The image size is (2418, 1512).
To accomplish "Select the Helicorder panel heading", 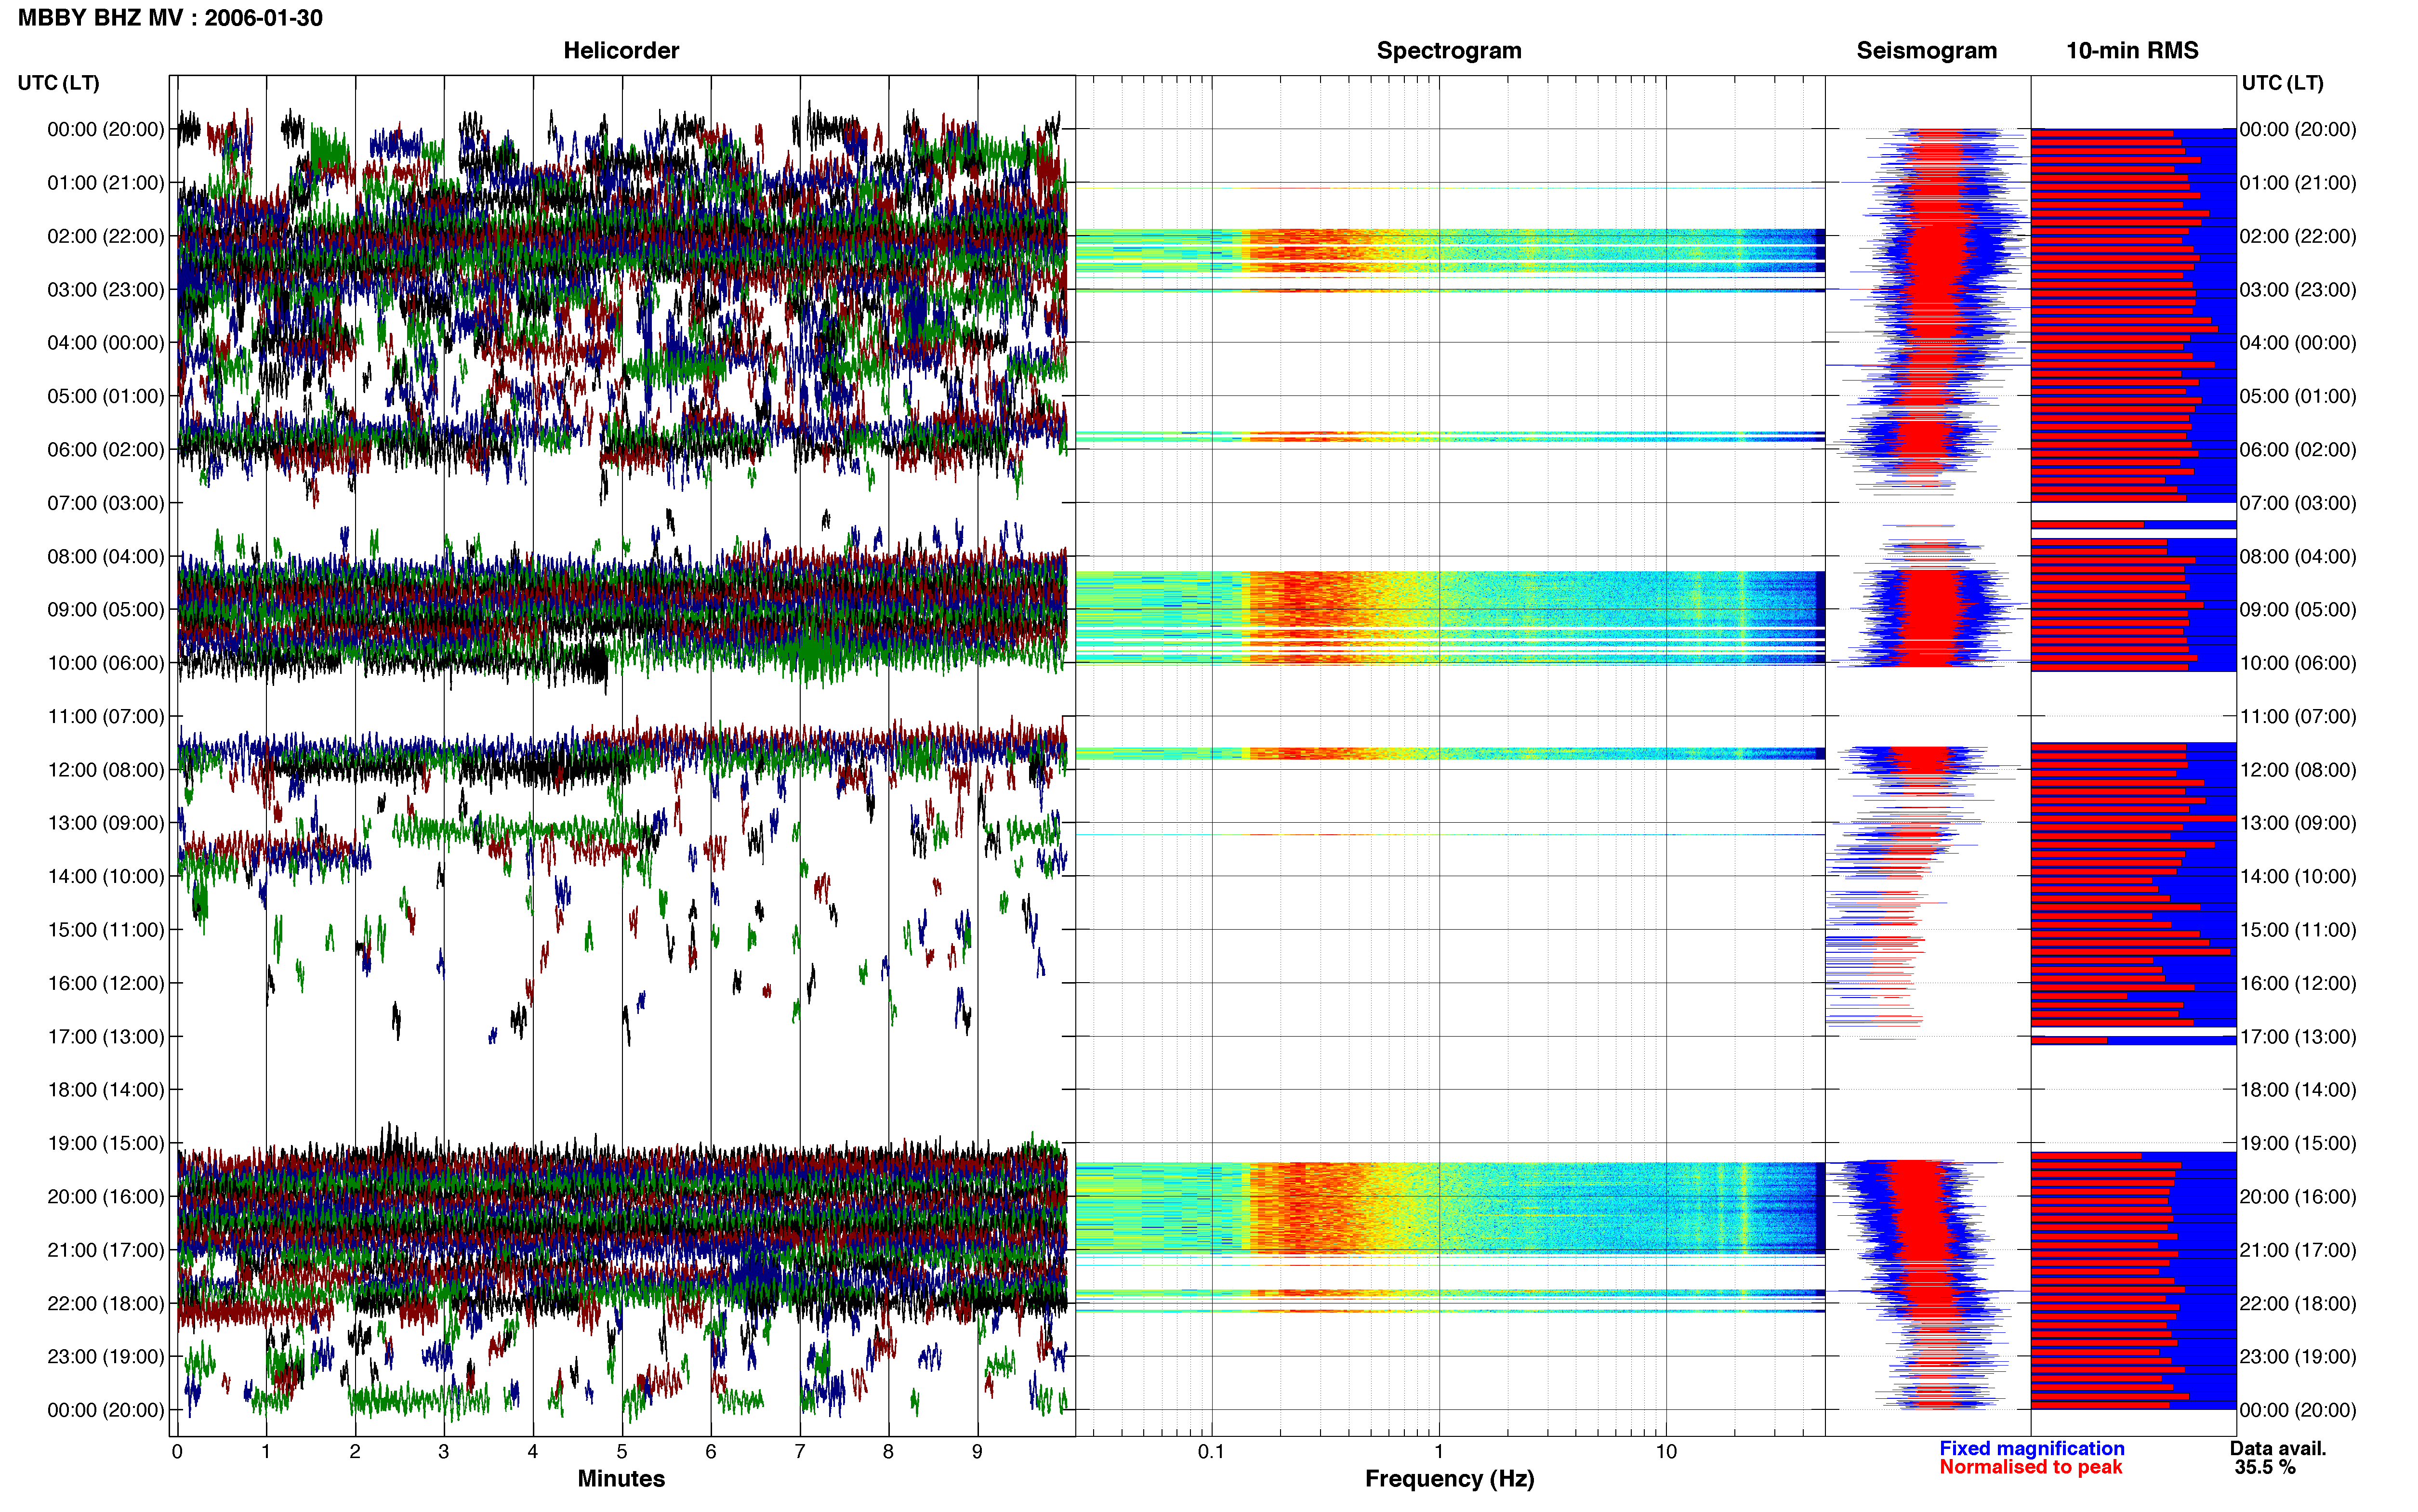I will (x=621, y=51).
